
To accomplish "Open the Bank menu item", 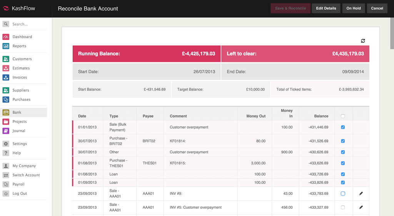I will coord(17,112).
